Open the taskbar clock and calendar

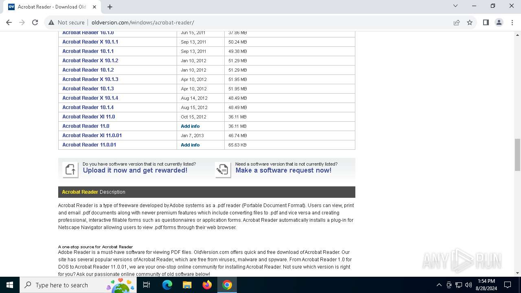(x=486, y=285)
